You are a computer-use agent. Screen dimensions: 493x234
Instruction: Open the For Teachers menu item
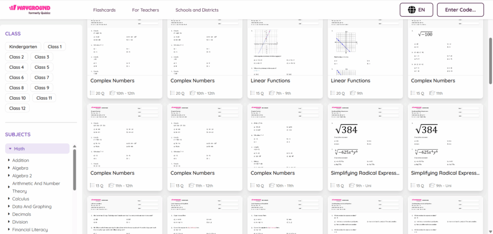(x=145, y=10)
